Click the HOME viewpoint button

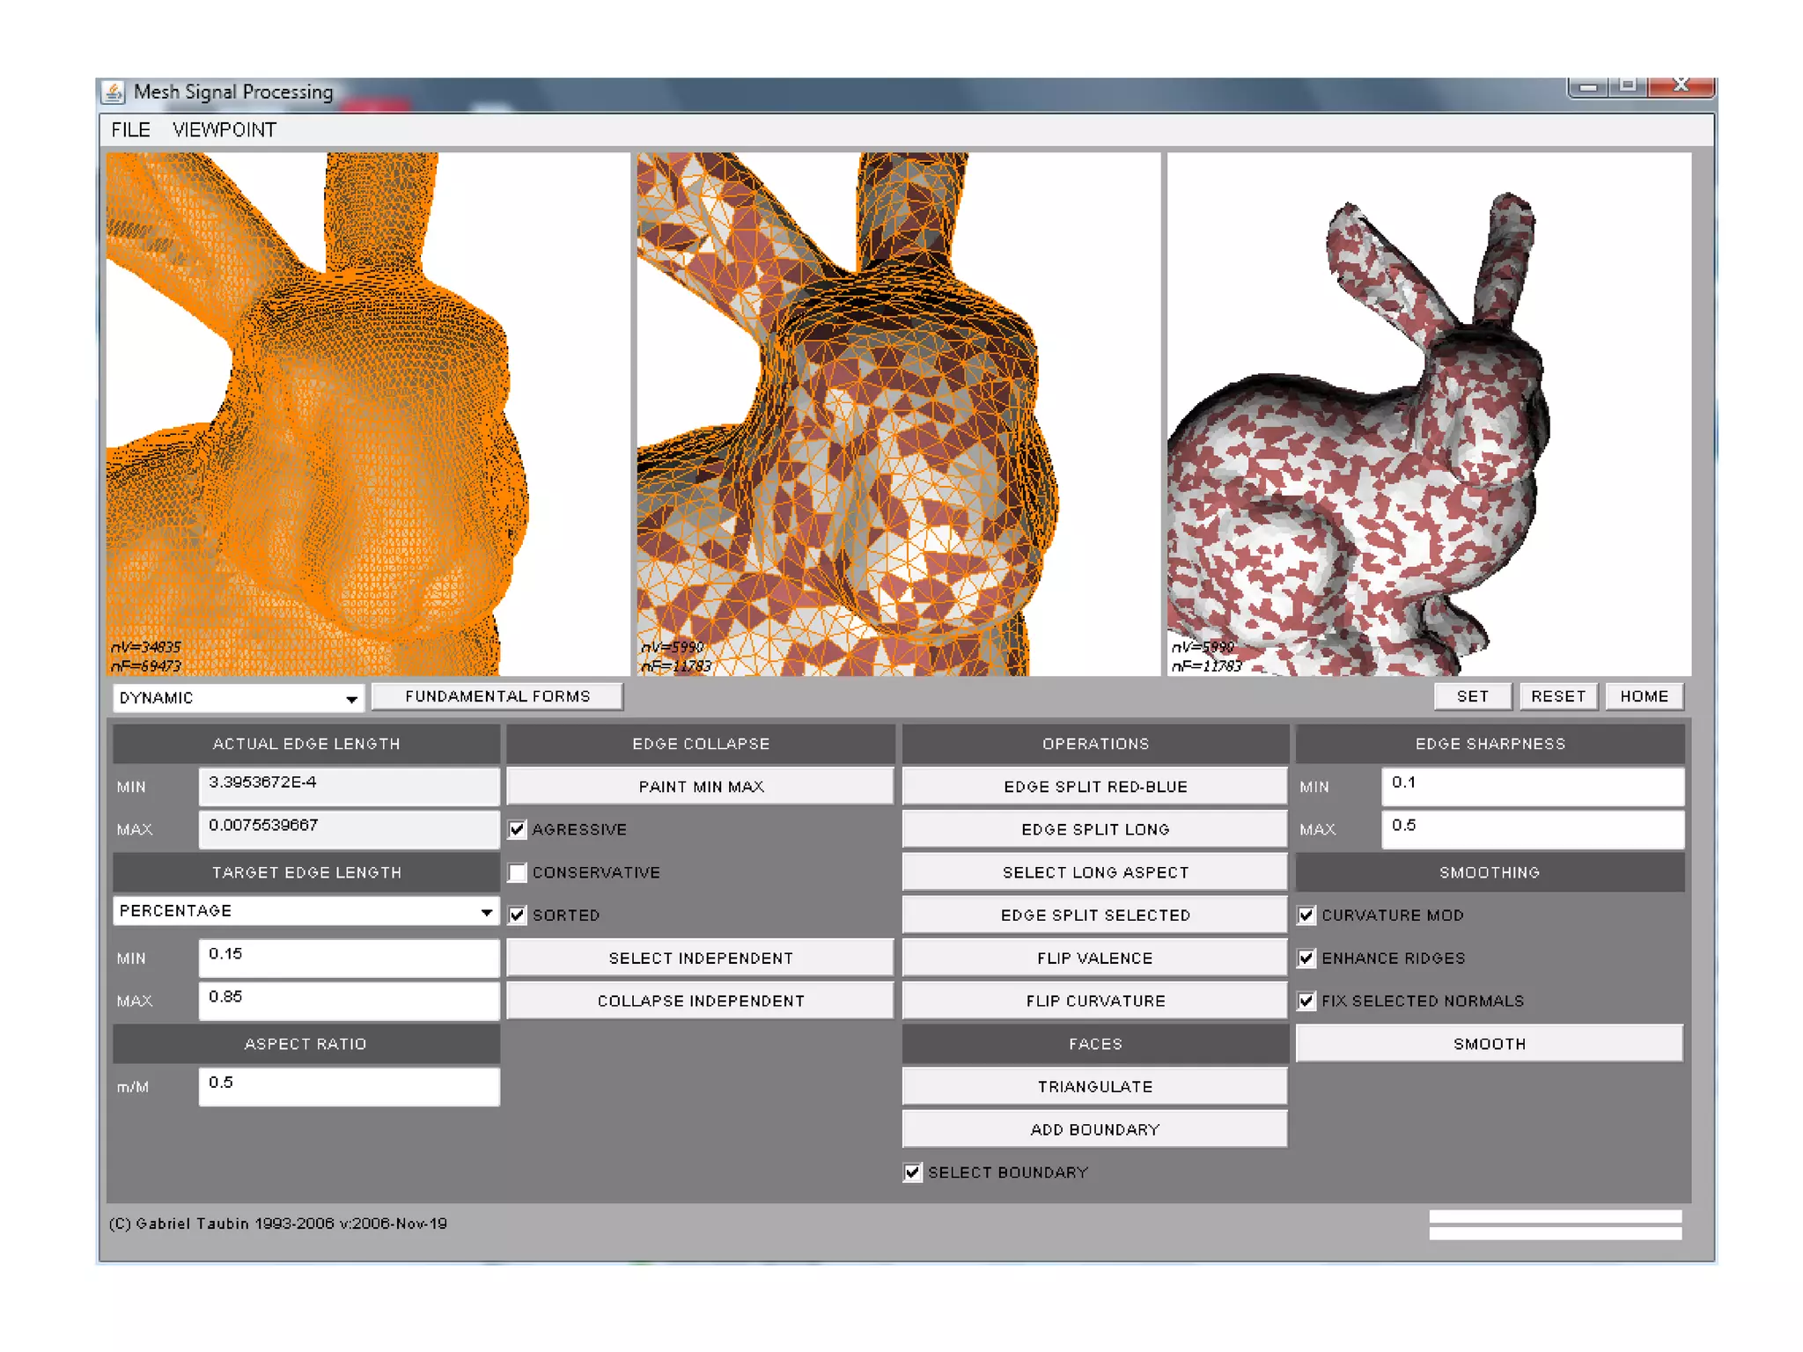(1644, 696)
